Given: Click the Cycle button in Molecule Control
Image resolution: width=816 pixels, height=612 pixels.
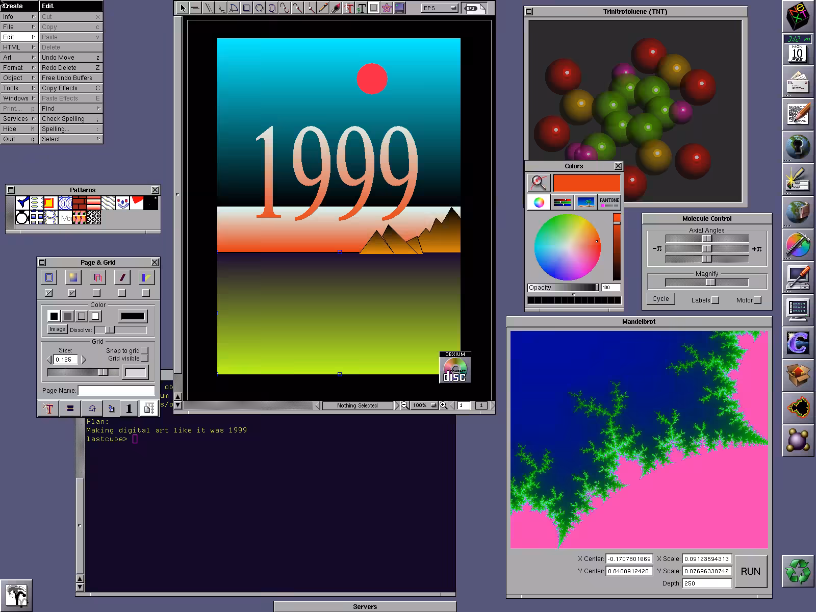Looking at the screenshot, I should tap(660, 299).
